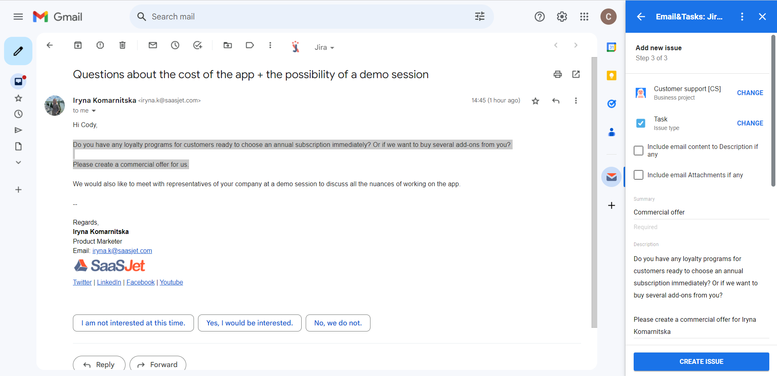Open the Jira dropdown in toolbar
The image size is (777, 376).
tap(324, 47)
